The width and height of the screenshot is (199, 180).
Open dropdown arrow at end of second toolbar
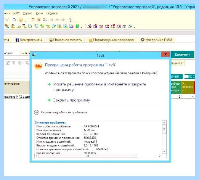point(135,27)
